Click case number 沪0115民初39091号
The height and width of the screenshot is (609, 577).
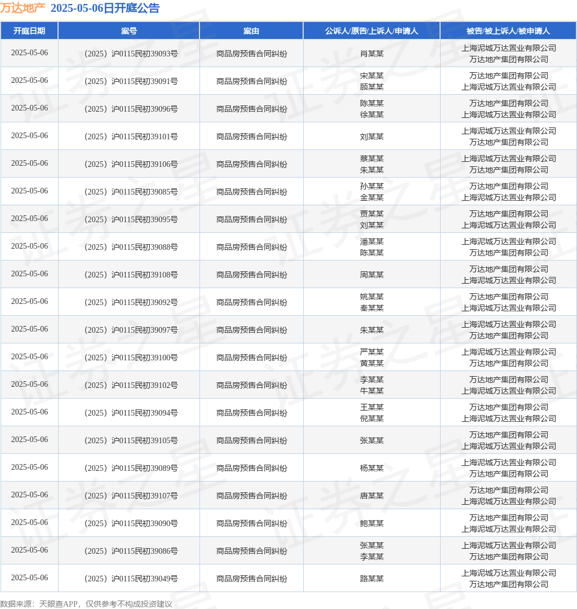pyautogui.click(x=131, y=81)
